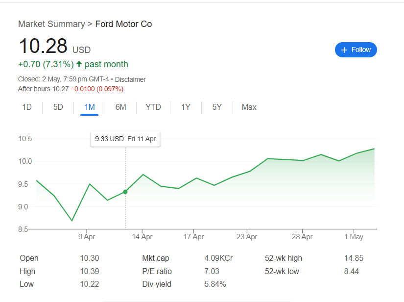
Task: Click the +0.70 (7.31%) change text
Action: 46,64
